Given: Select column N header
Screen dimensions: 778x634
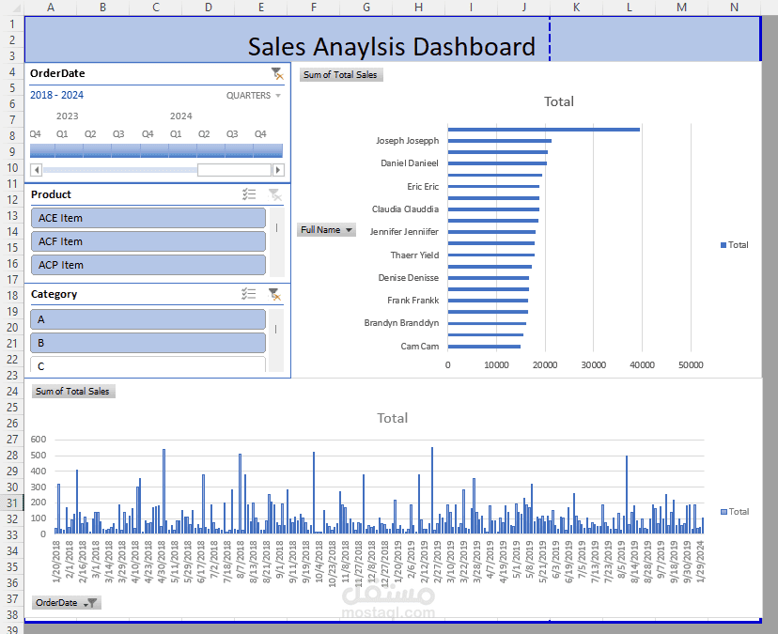Looking at the screenshot, I should point(735,7).
